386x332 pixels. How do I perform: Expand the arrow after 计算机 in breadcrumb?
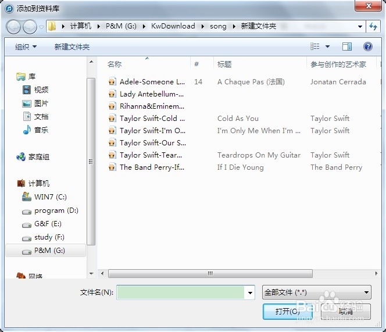pos(98,26)
